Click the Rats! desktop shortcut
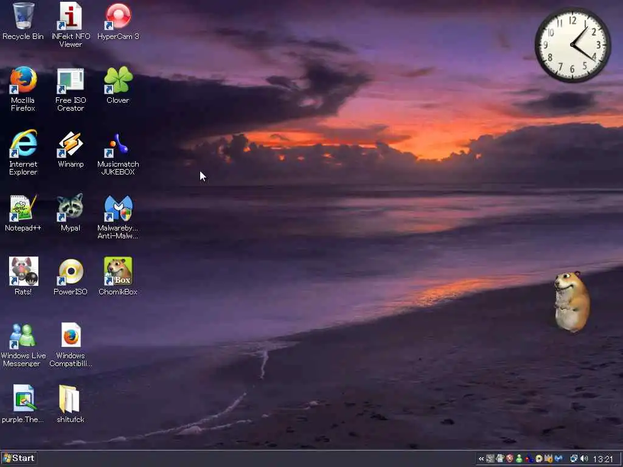This screenshot has width=623, height=467. click(x=24, y=275)
